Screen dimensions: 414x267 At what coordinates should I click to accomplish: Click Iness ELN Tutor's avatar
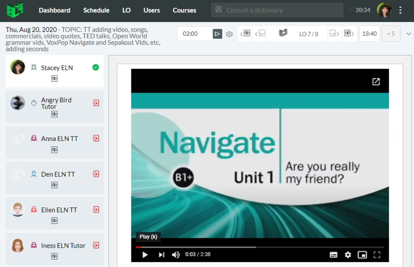click(18, 245)
